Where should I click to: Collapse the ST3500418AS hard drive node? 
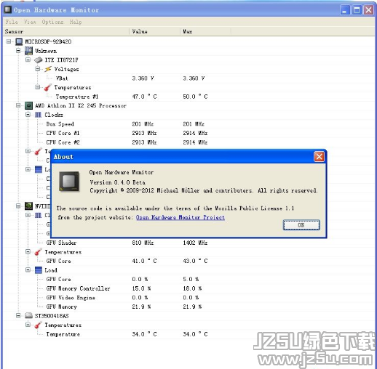point(18,315)
